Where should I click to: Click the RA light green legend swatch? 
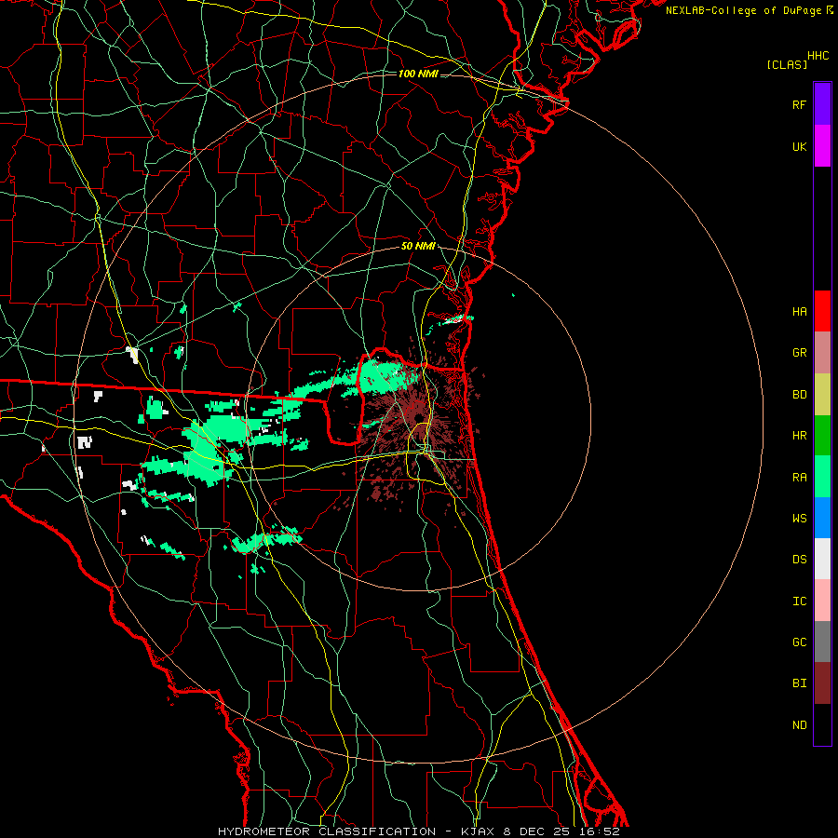822,477
